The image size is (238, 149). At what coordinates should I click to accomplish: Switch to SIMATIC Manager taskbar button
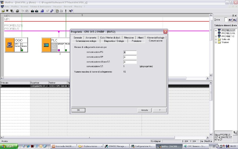click(117, 146)
